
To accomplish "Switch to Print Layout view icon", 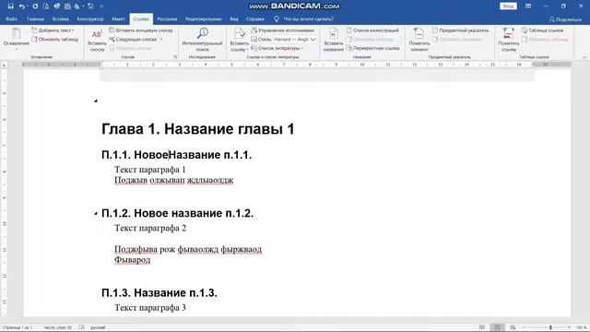I will coord(497,327).
